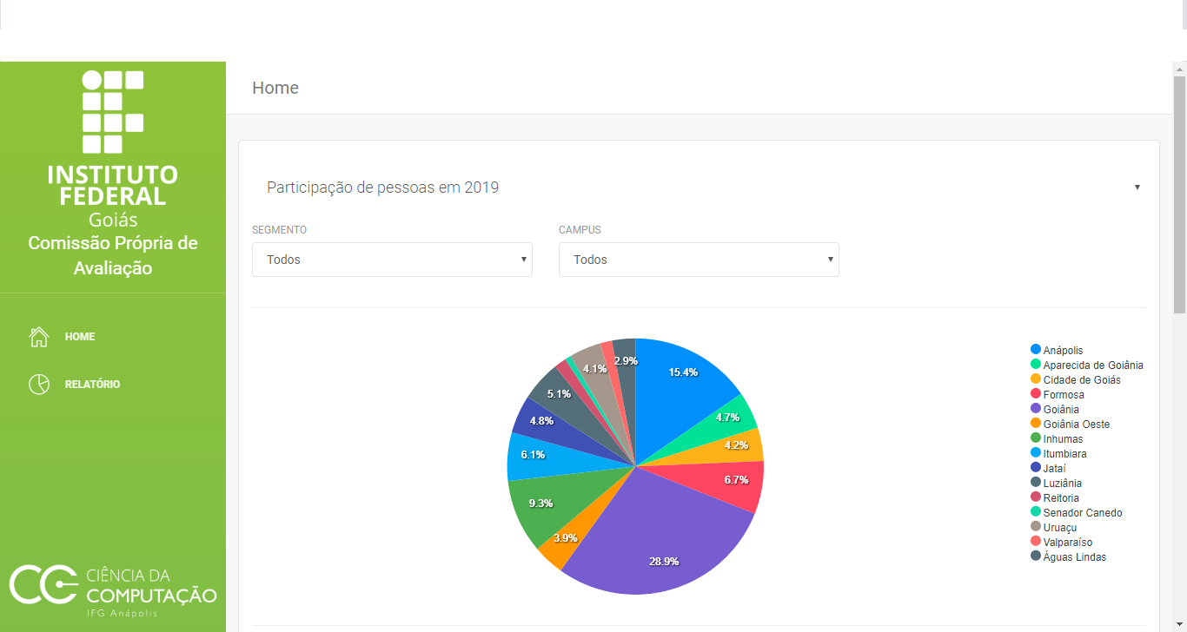Toggle Anápolis in the chart legend
This screenshot has width=1187, height=632.
pyautogui.click(x=1063, y=351)
